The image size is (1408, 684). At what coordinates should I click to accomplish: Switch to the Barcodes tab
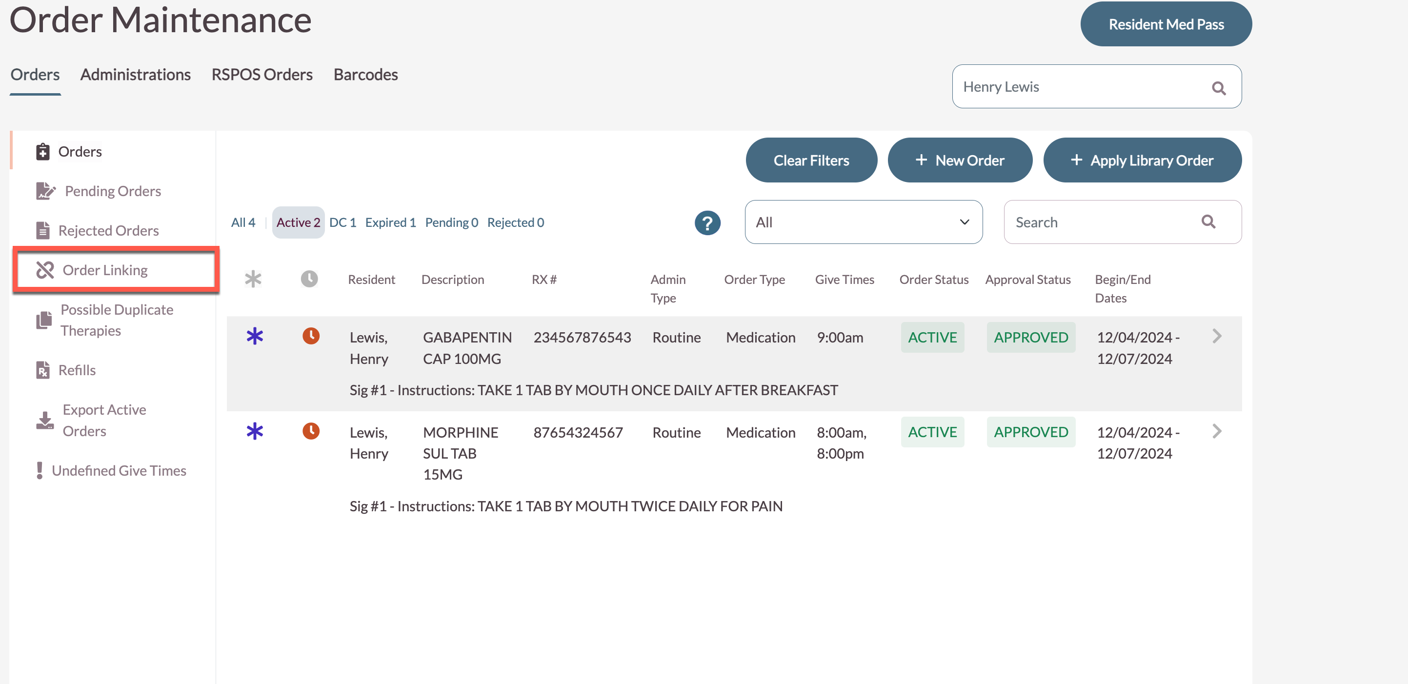coord(365,74)
